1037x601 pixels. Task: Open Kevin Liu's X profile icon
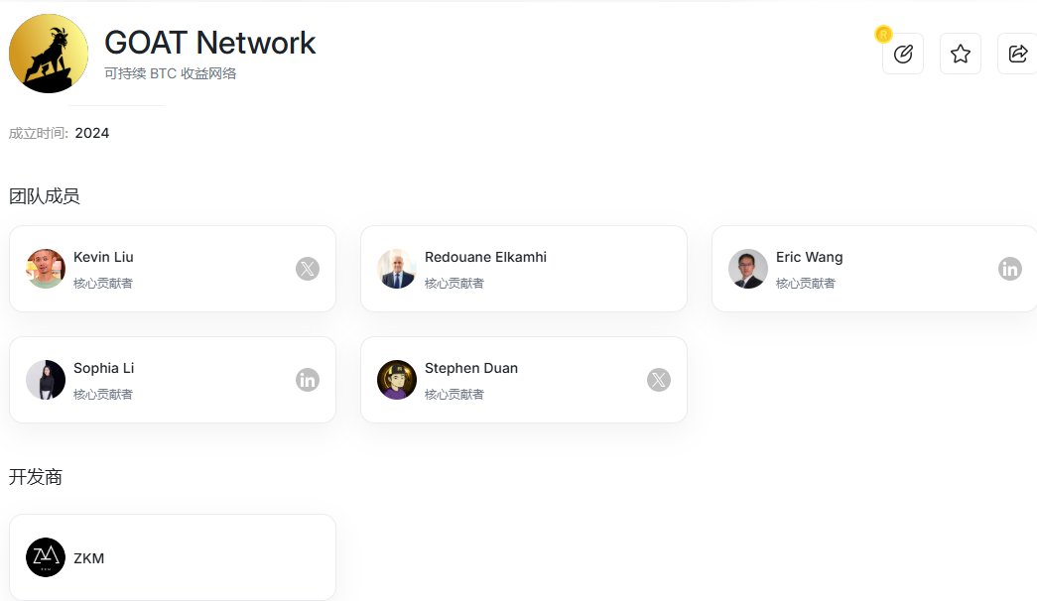click(308, 269)
